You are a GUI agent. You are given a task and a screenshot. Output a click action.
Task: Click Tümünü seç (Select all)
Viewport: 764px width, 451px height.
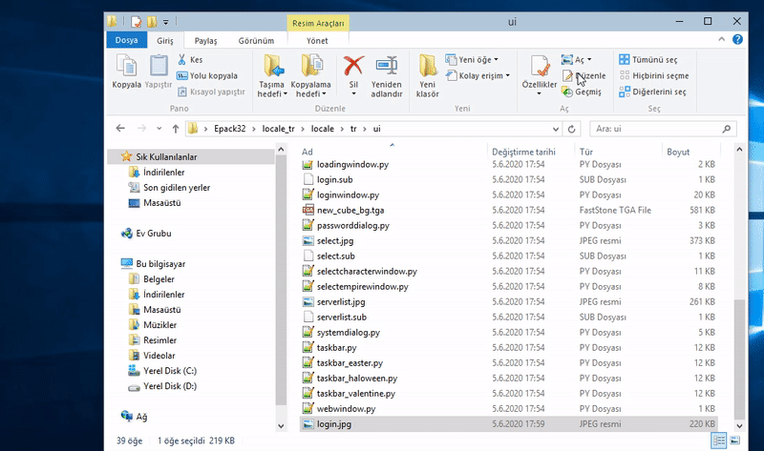pyautogui.click(x=648, y=59)
